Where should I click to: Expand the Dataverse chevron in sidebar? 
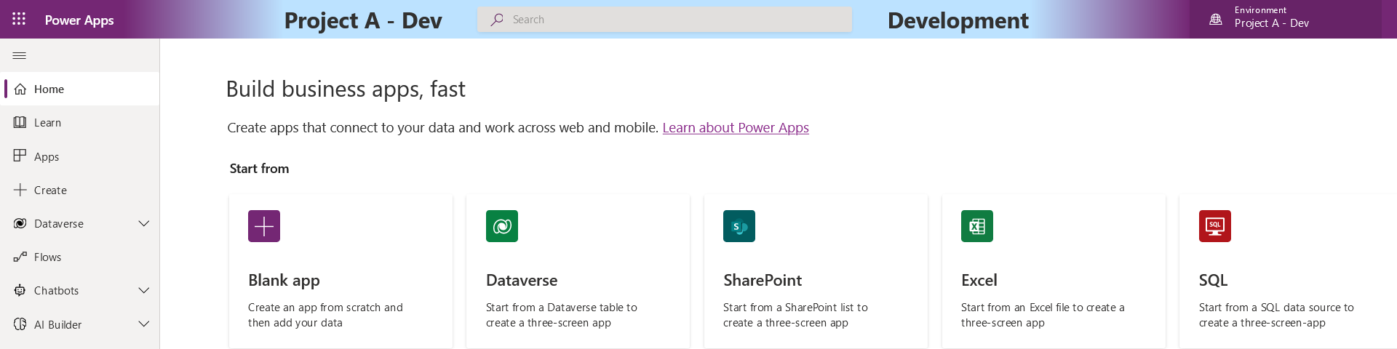(144, 223)
